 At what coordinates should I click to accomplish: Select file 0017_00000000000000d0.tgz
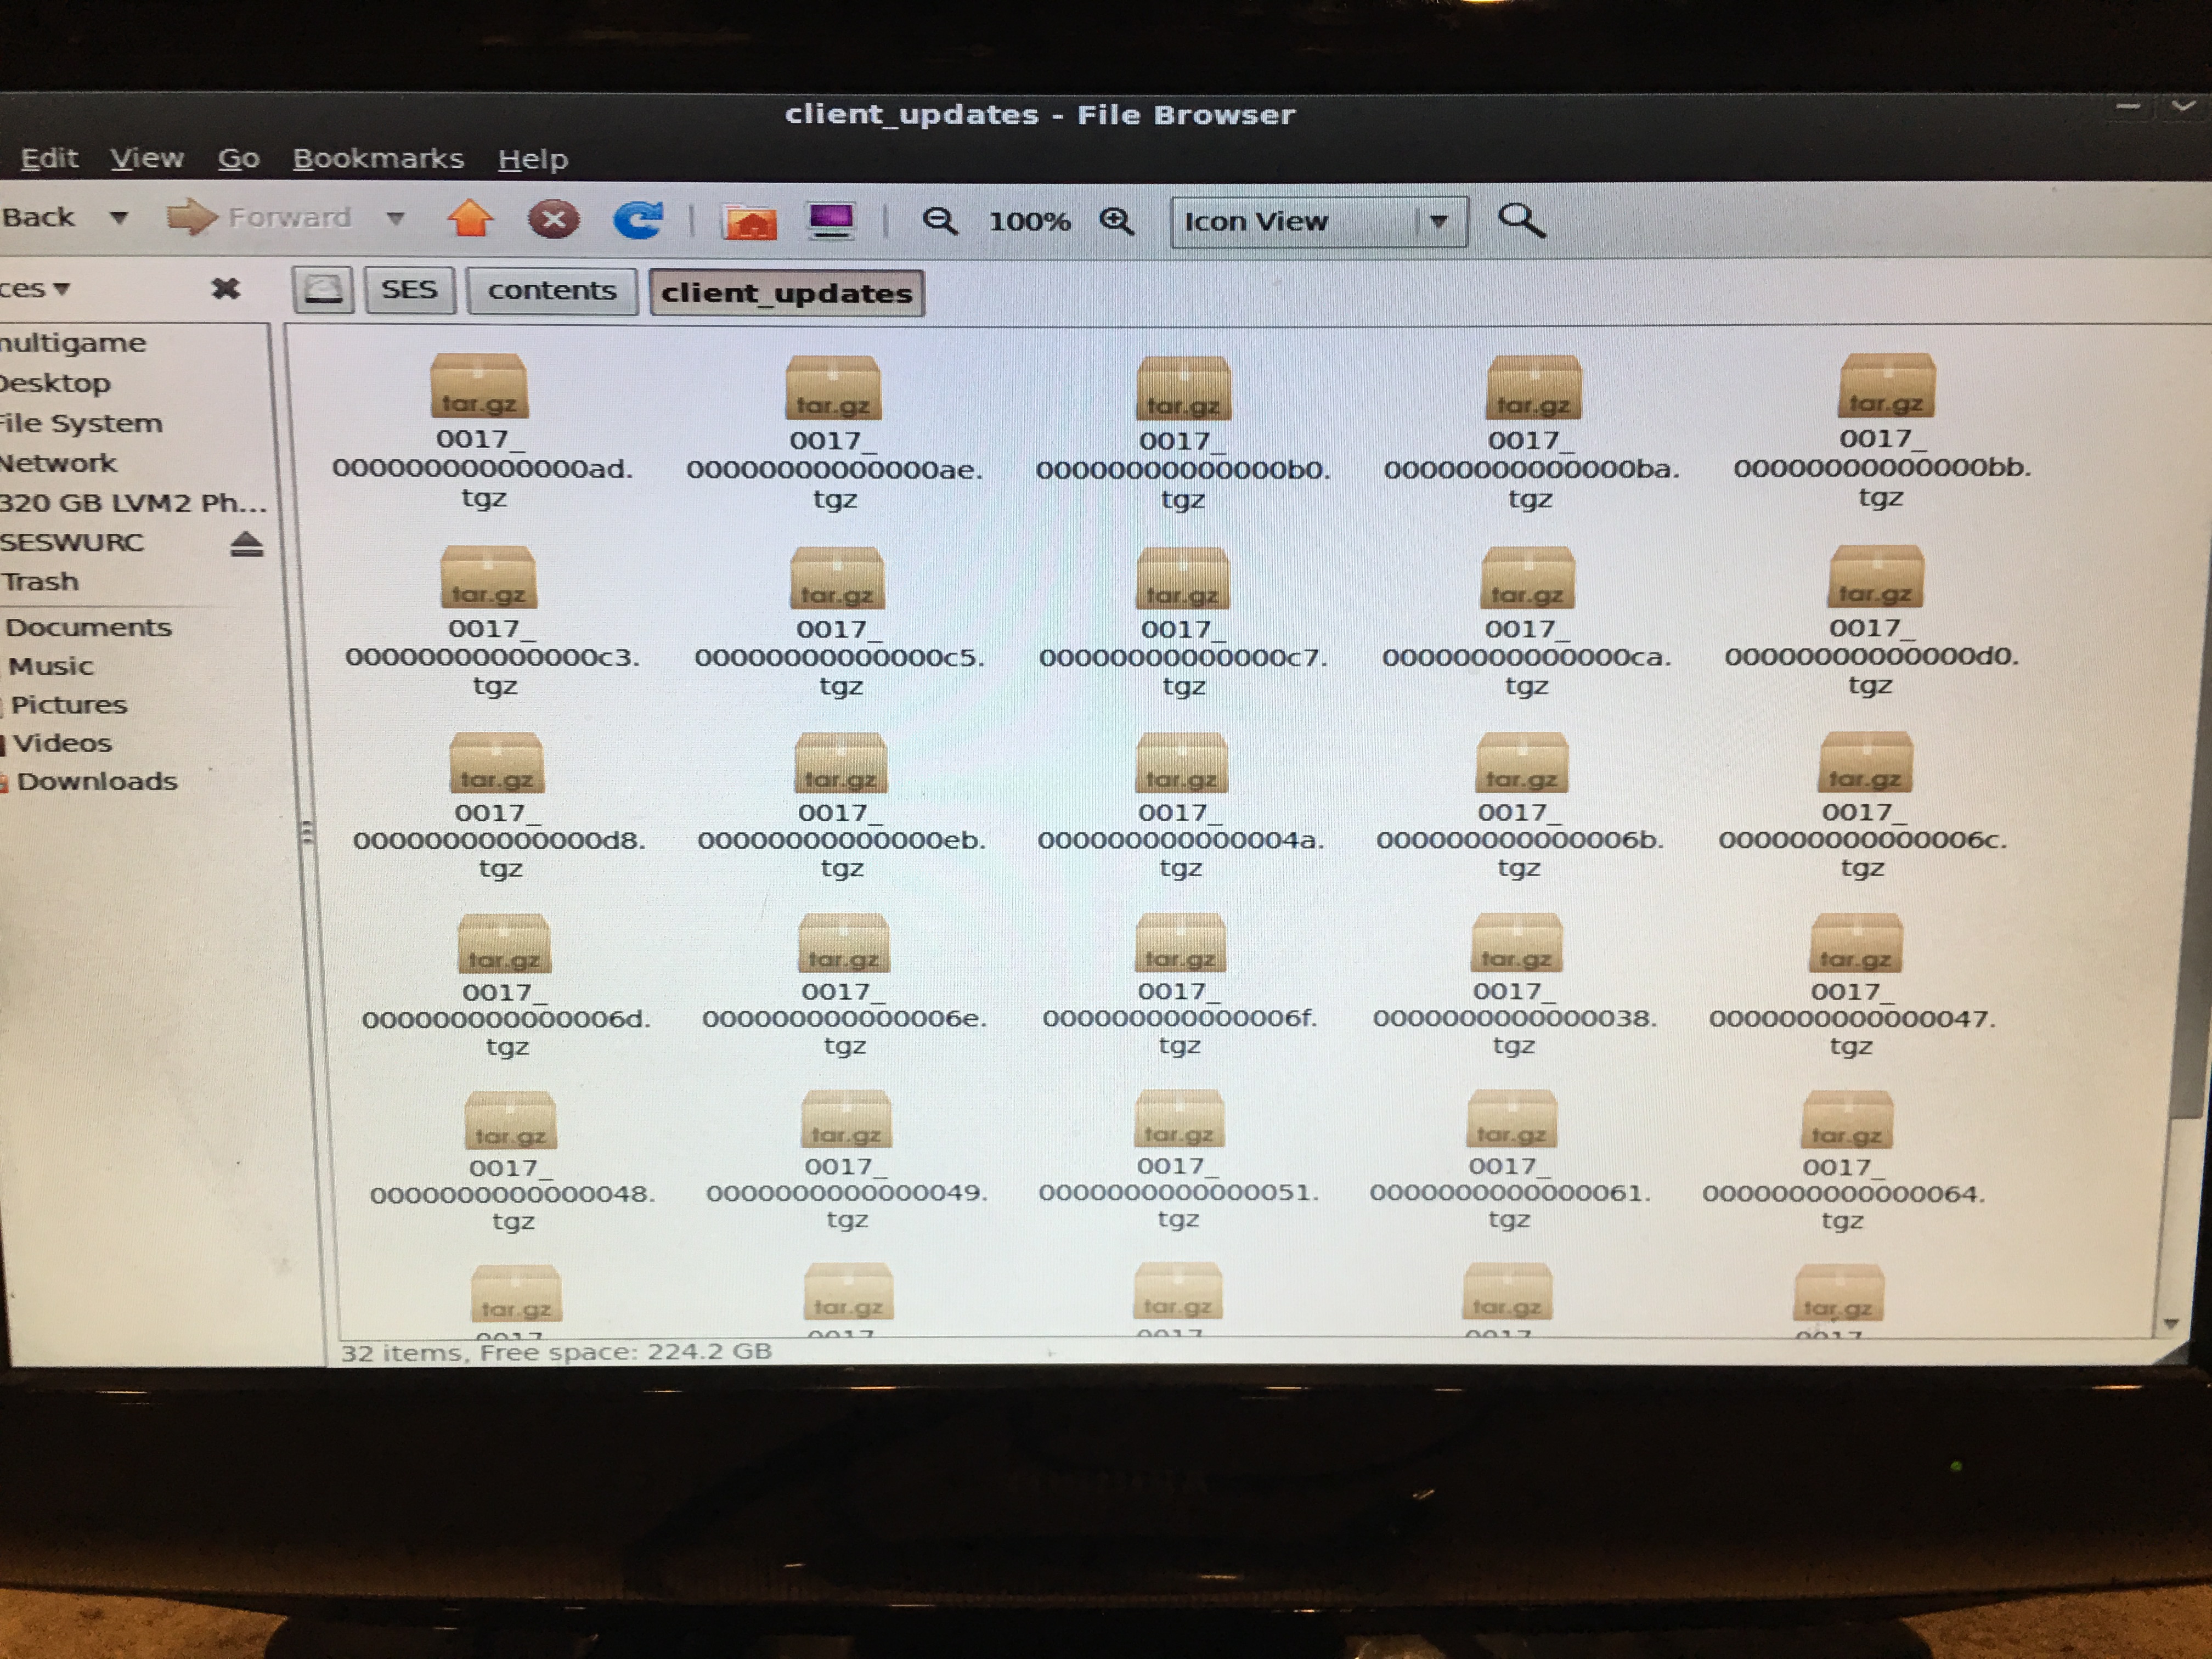coord(1872,620)
